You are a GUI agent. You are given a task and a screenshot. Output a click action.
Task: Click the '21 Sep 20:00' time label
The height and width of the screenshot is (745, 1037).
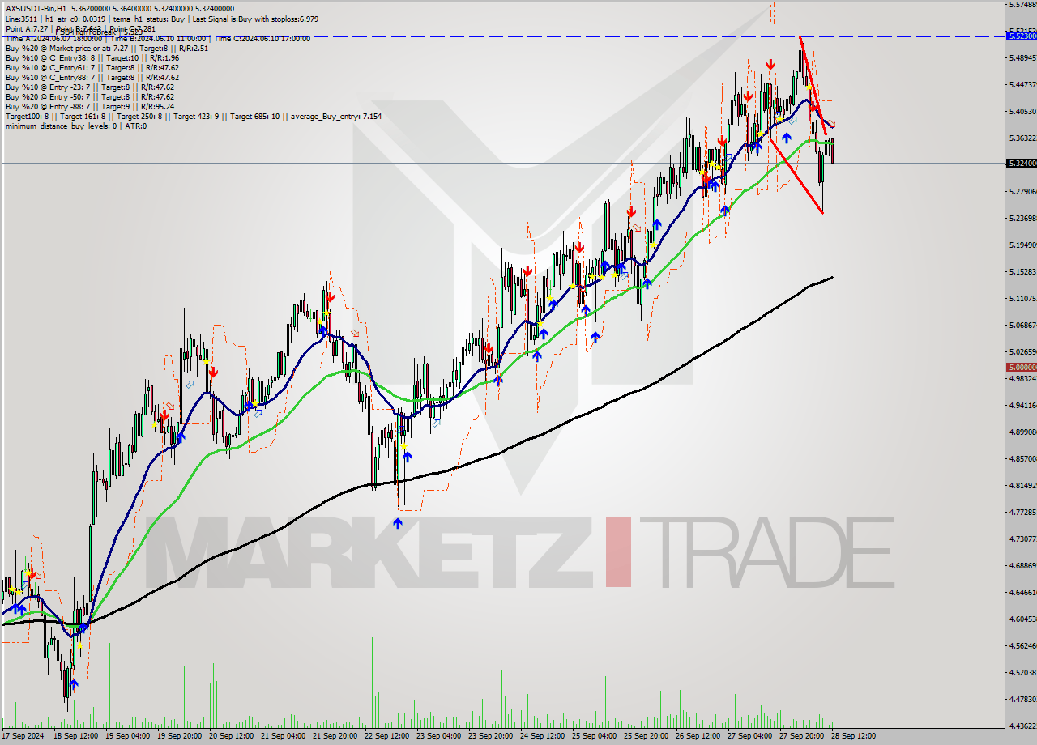[x=335, y=736]
